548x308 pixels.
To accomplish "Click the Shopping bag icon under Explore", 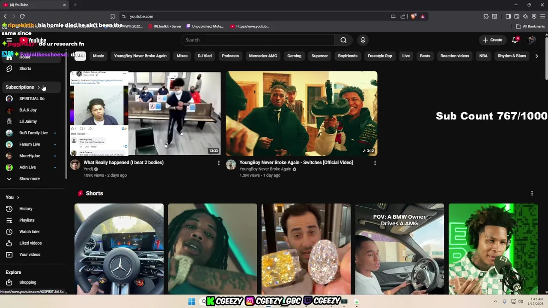I will [x=9, y=282].
